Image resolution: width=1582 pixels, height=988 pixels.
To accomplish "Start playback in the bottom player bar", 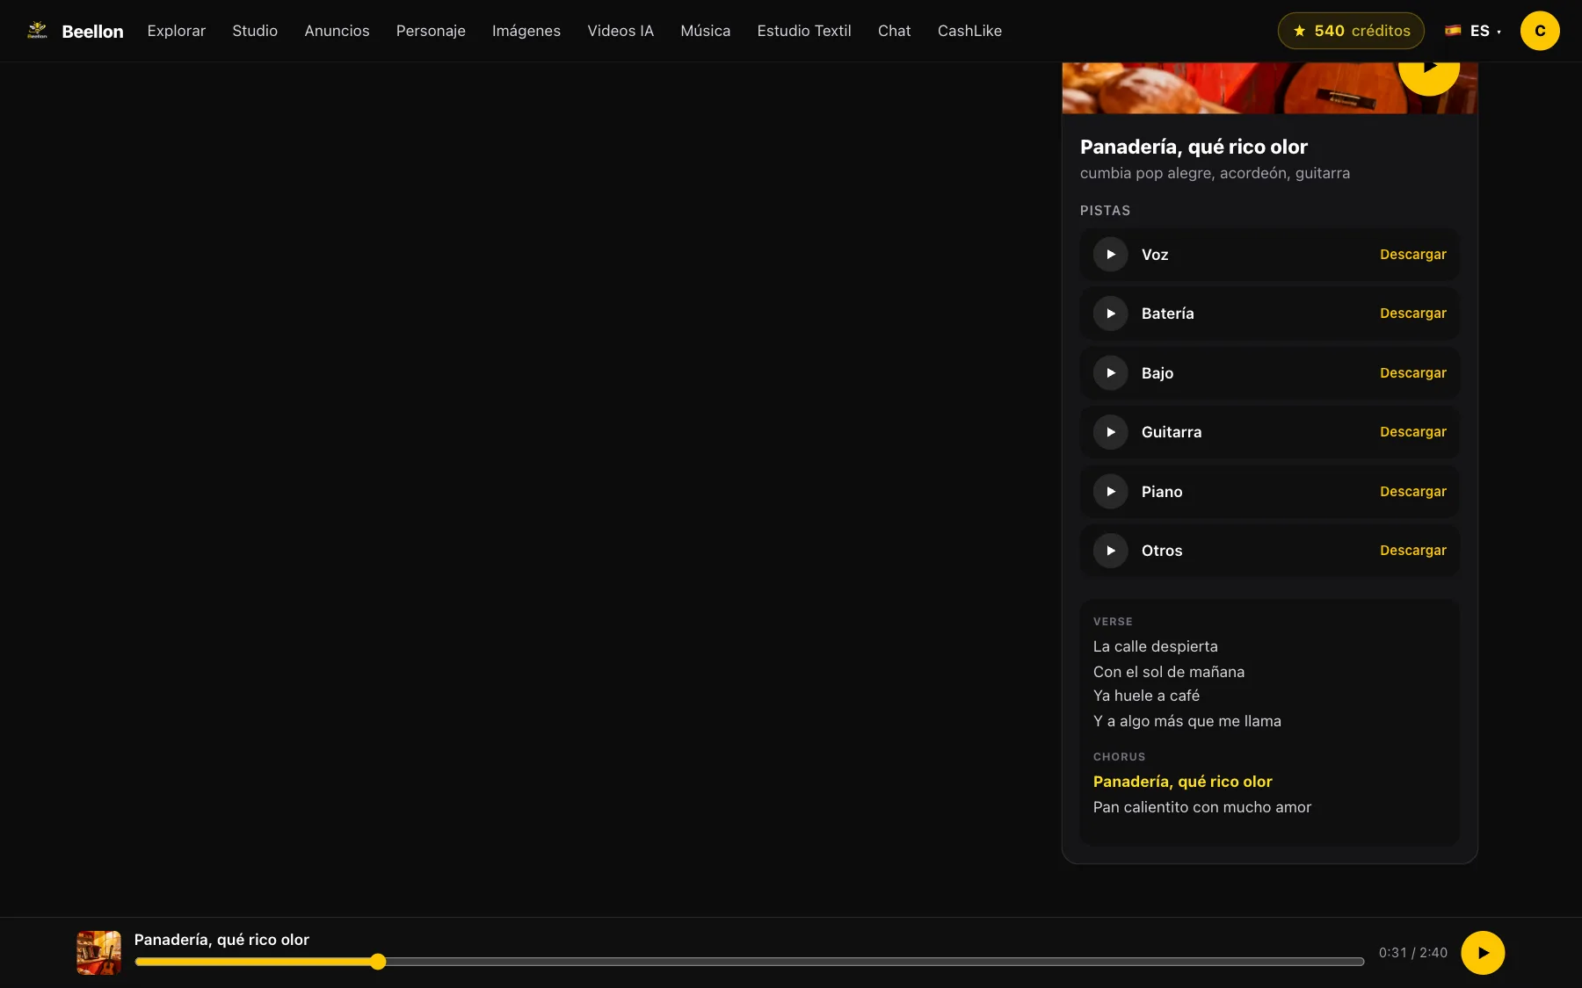I will 1483,953.
